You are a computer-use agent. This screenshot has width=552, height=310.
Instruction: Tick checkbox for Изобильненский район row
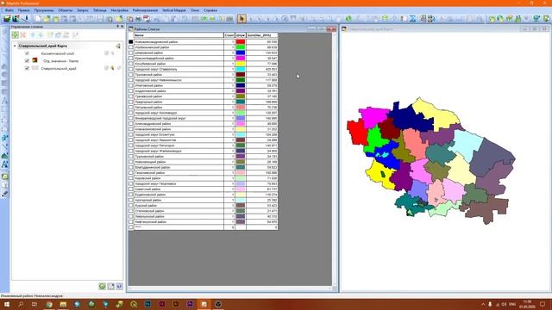(x=131, y=47)
